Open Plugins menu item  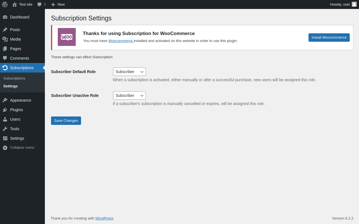click(17, 110)
